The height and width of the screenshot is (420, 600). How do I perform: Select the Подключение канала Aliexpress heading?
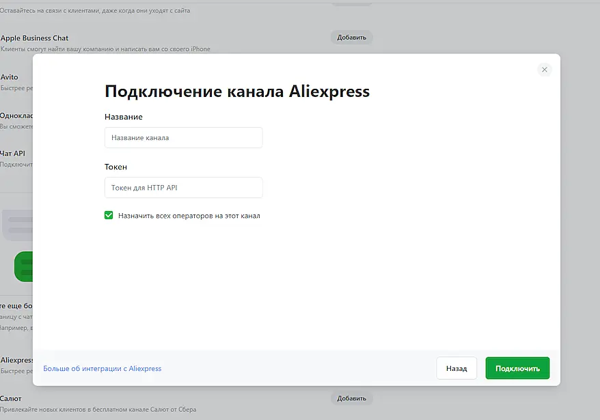click(x=237, y=92)
